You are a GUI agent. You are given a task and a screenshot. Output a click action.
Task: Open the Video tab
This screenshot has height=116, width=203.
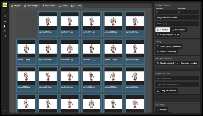click(63, 6)
